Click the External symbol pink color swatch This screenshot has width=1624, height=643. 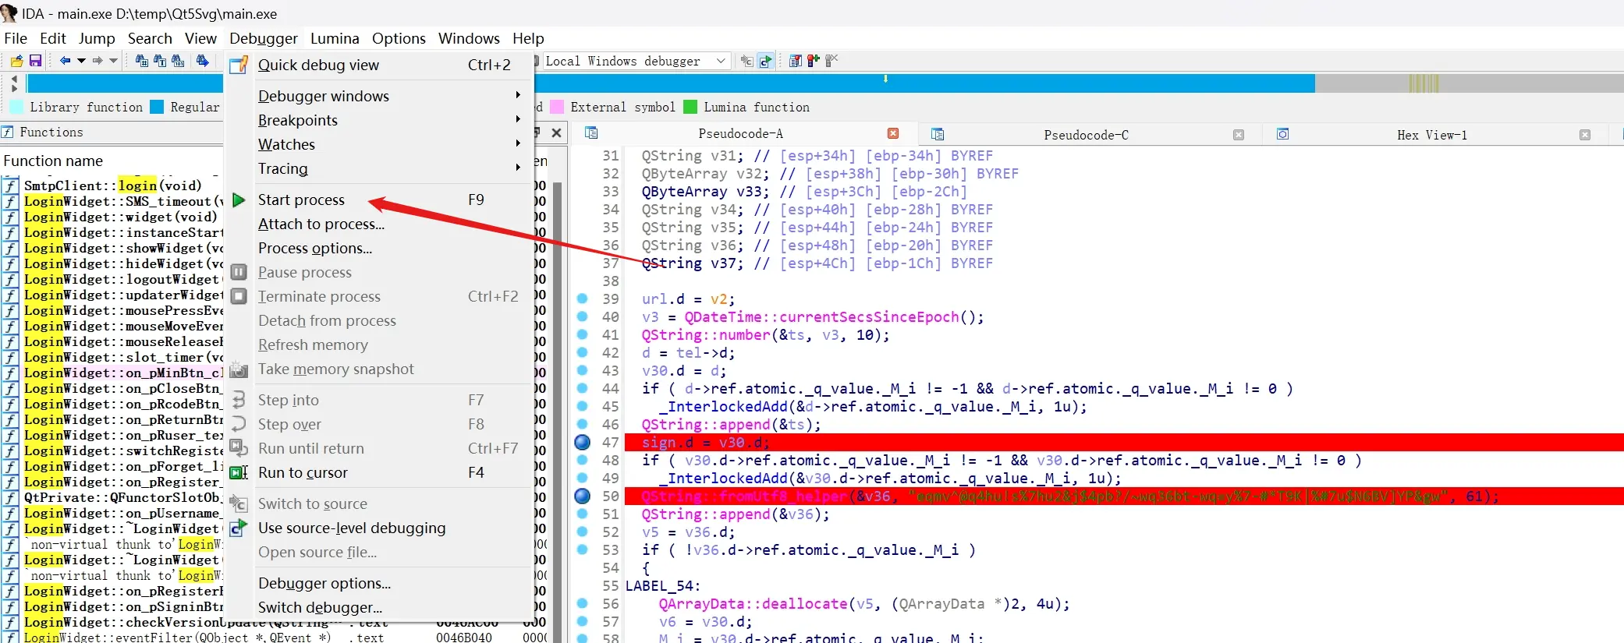pos(557,107)
